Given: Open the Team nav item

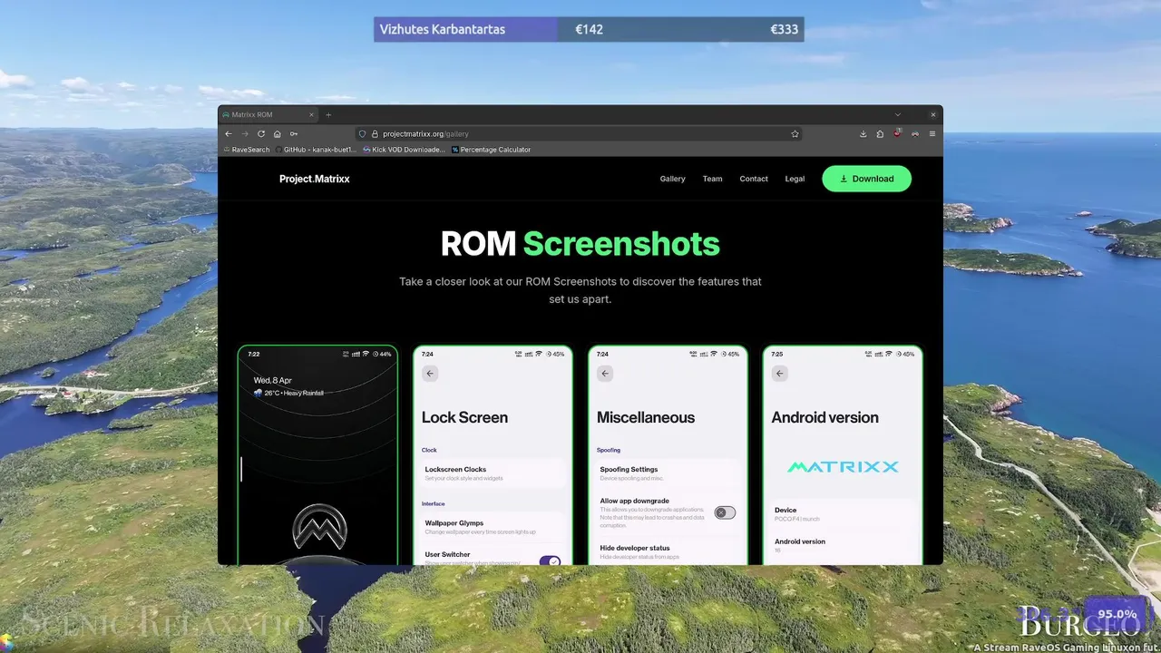Looking at the screenshot, I should pos(712,179).
